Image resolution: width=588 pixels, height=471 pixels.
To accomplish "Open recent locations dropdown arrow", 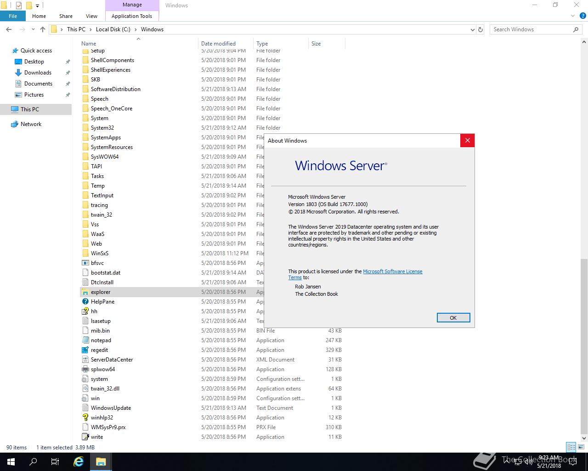I will [x=33, y=29].
